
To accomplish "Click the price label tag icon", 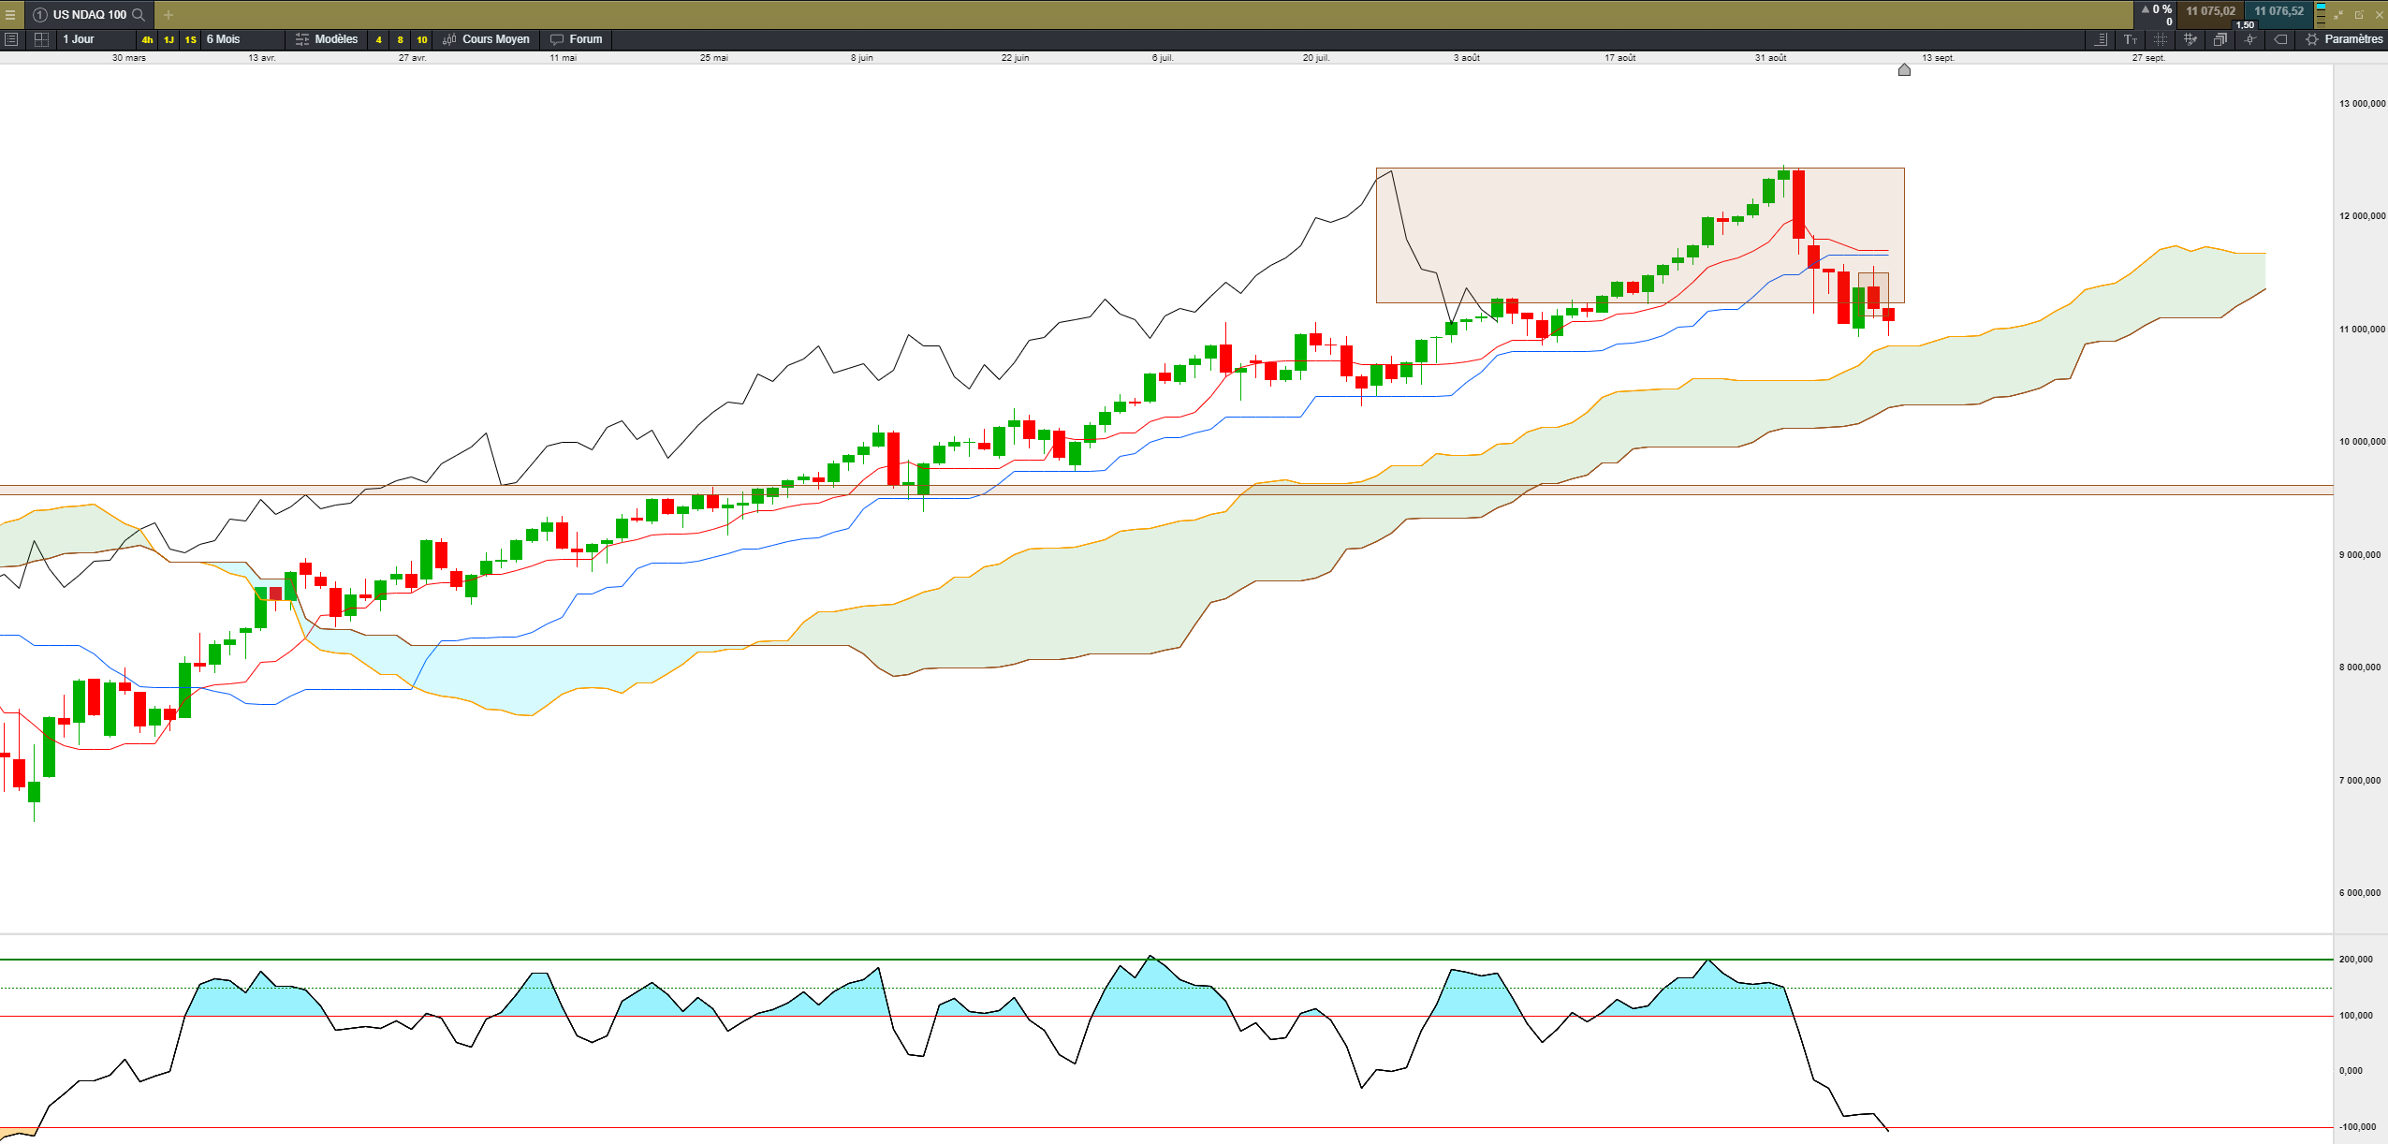I will click(x=2280, y=39).
